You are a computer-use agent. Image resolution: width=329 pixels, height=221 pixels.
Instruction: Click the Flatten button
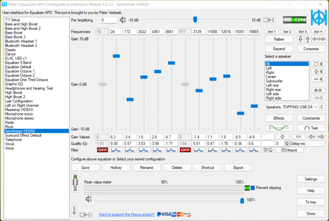click(x=279, y=39)
